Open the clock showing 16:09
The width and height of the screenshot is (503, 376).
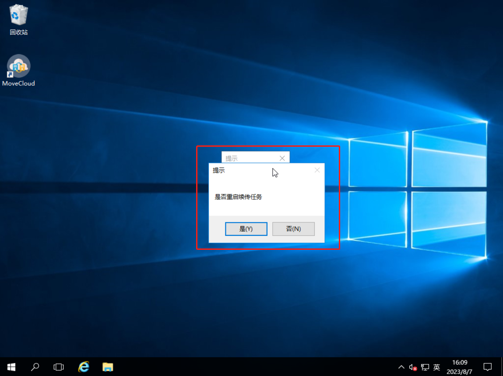tap(460, 367)
